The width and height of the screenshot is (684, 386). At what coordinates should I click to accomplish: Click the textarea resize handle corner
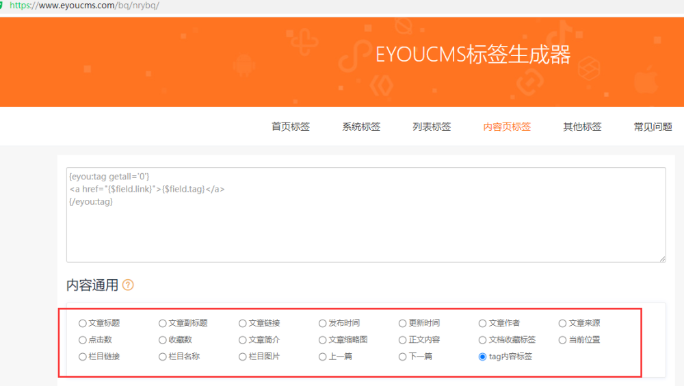coord(662,259)
